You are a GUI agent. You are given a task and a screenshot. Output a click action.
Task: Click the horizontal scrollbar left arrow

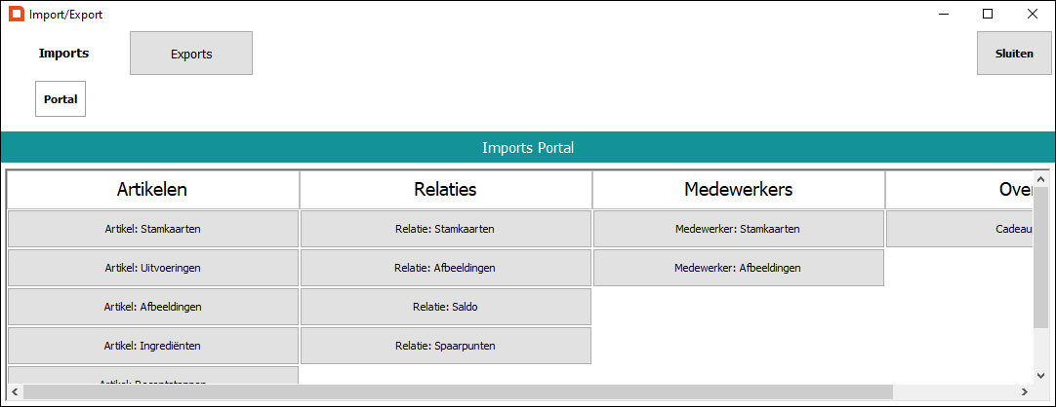[15, 391]
